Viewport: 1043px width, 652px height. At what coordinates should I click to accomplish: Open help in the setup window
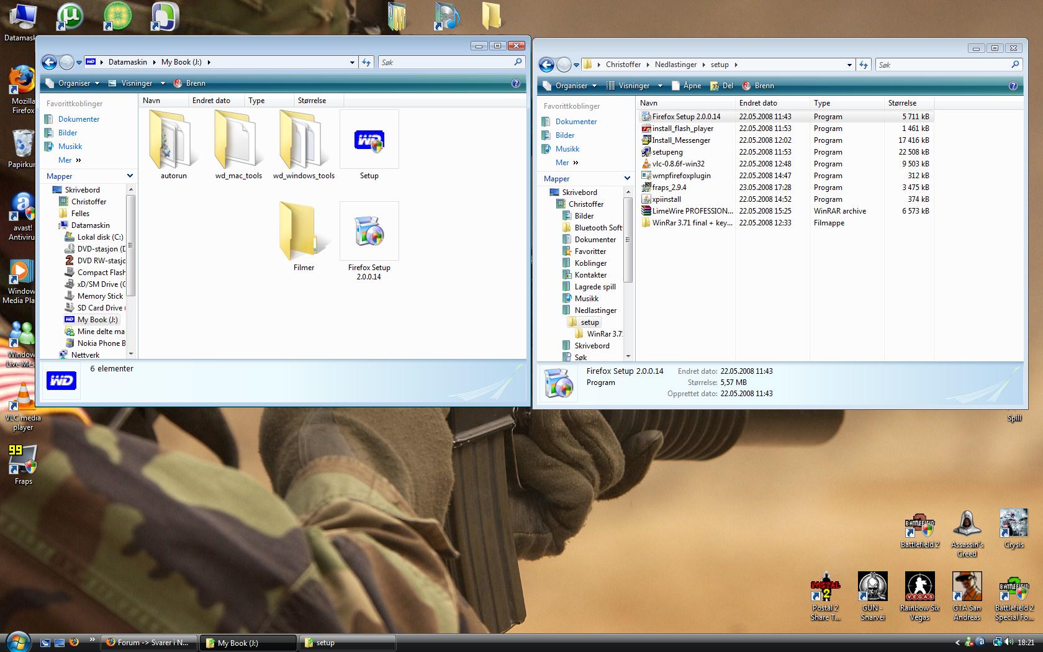point(1013,86)
